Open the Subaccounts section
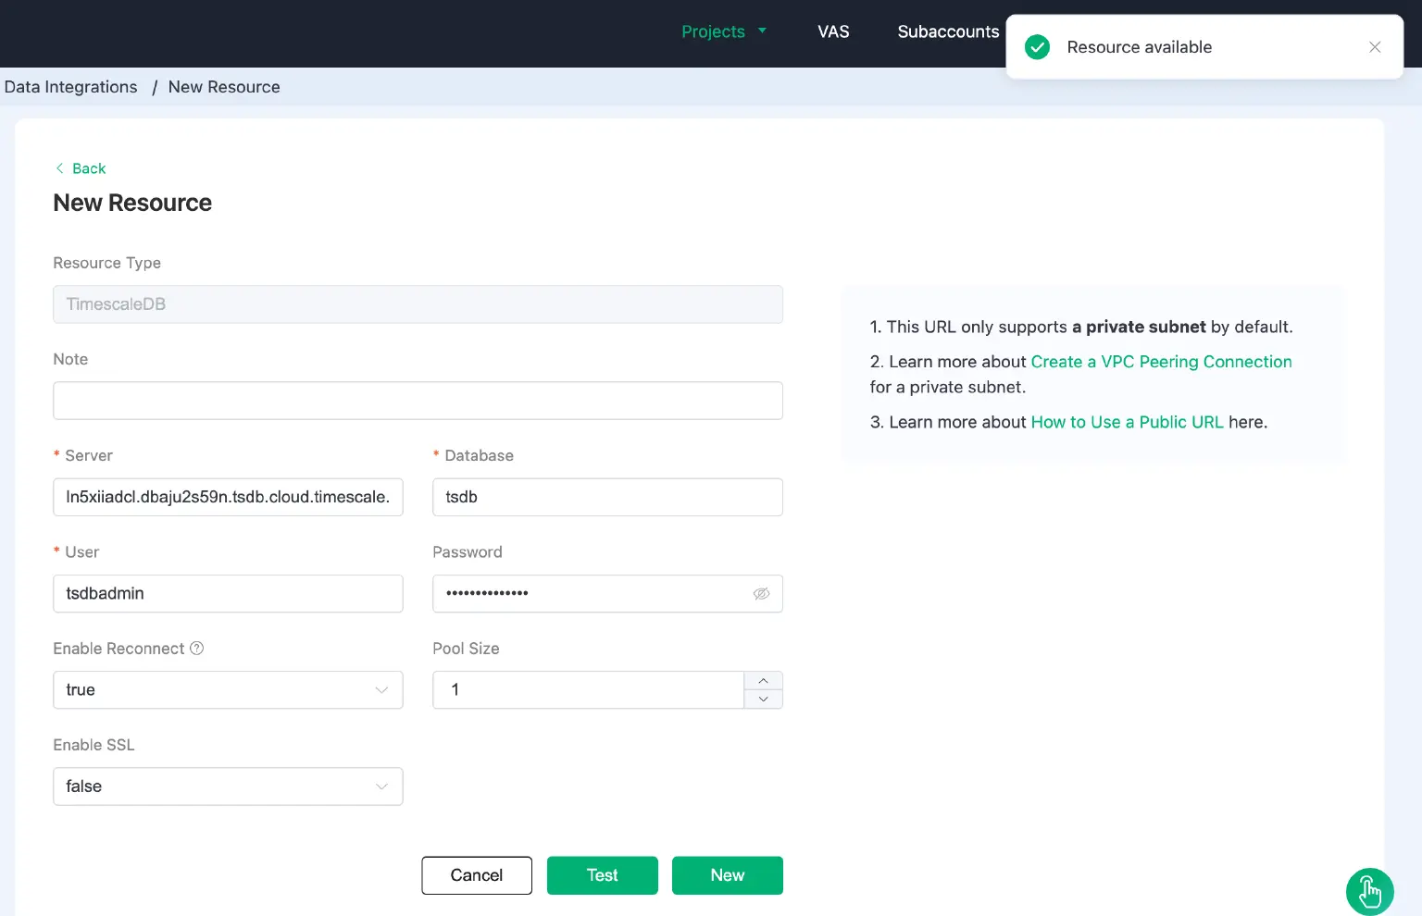The image size is (1422, 916). click(947, 31)
